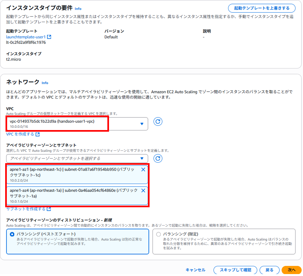The width and height of the screenshot is (303, 276).
Task: Click t2.micro instance type value
Action: pyautogui.click(x=14, y=59)
